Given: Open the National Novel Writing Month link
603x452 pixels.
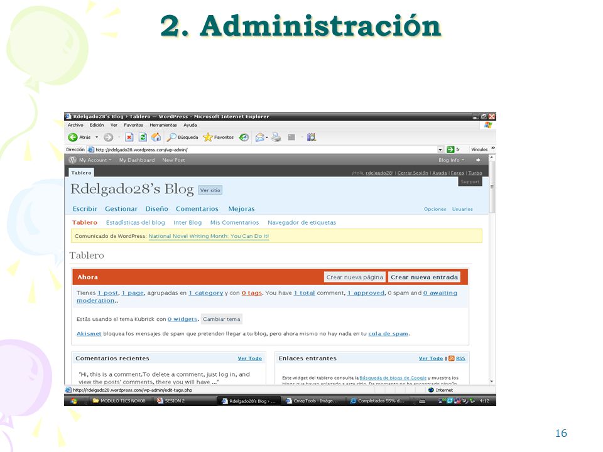Looking at the screenshot, I should 209,236.
